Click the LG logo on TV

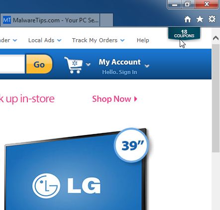[67, 186]
